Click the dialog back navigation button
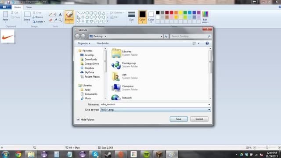The width and height of the screenshot is (281, 158). click(77, 36)
